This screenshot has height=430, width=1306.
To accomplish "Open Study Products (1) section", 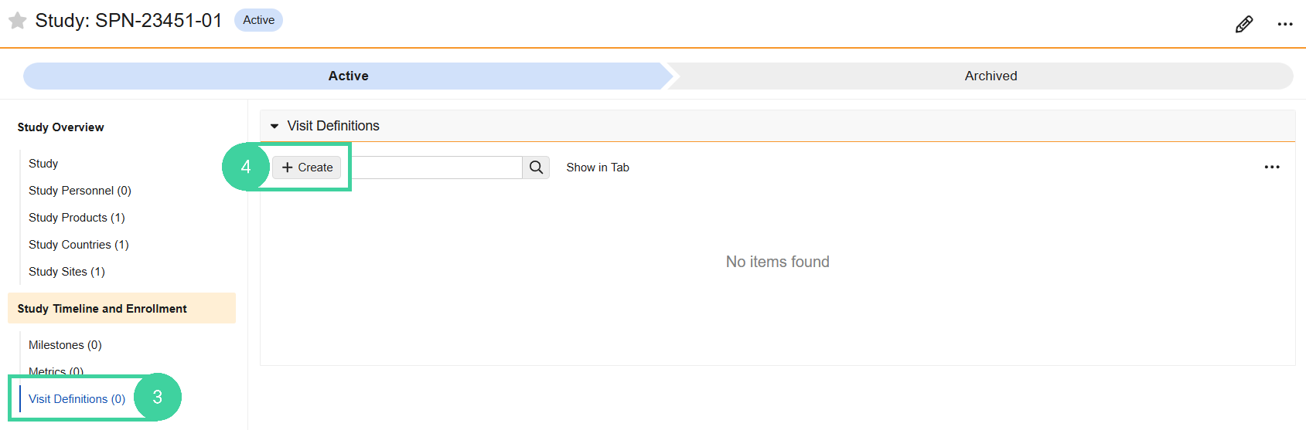I will point(77,218).
